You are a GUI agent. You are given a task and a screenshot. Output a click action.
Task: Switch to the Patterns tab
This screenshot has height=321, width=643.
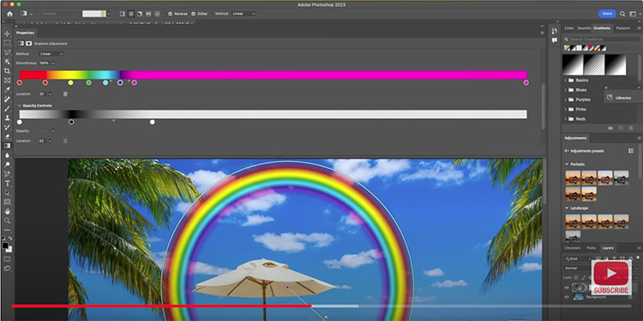click(x=623, y=28)
